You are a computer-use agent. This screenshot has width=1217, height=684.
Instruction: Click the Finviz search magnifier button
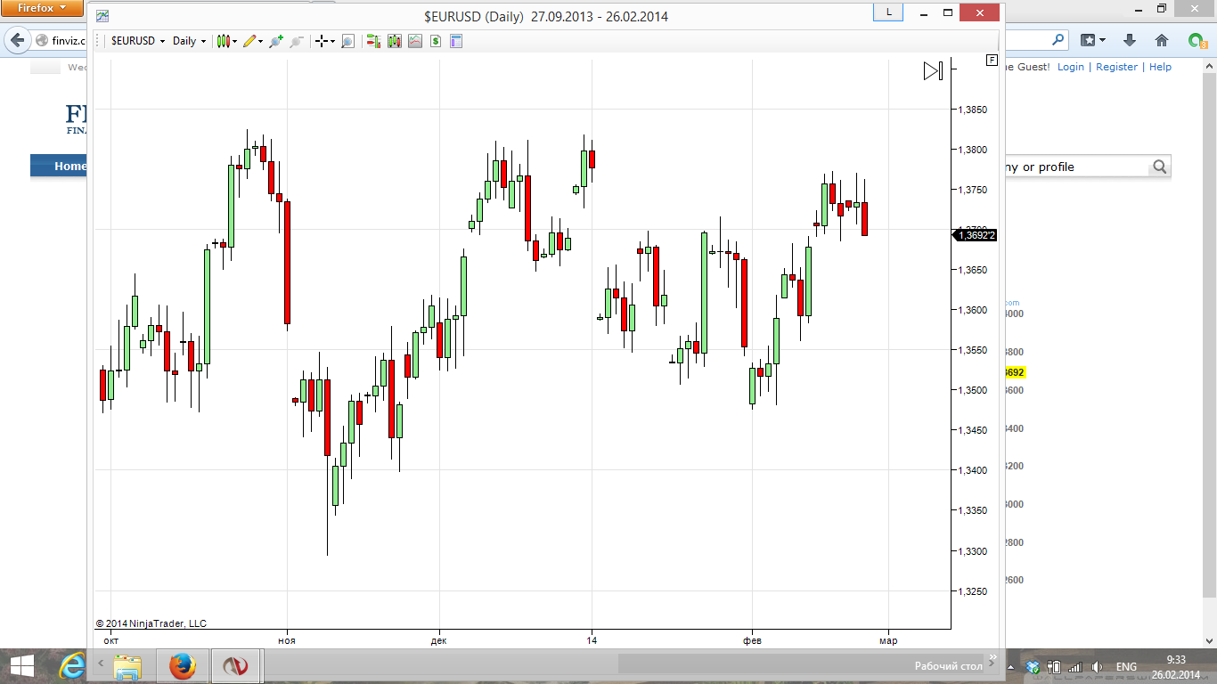1159,167
